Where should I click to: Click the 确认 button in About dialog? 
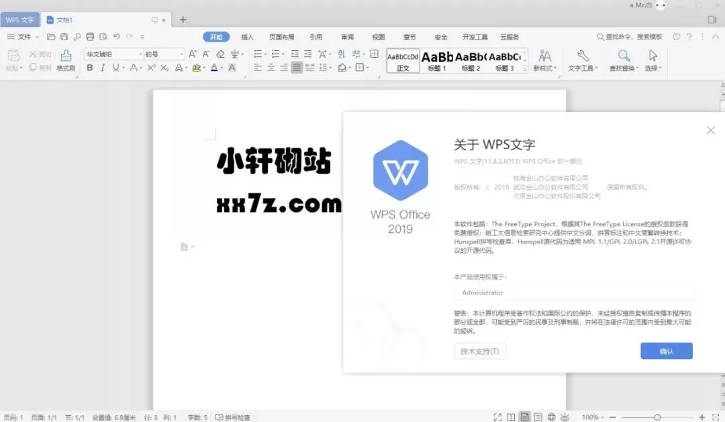click(x=667, y=351)
